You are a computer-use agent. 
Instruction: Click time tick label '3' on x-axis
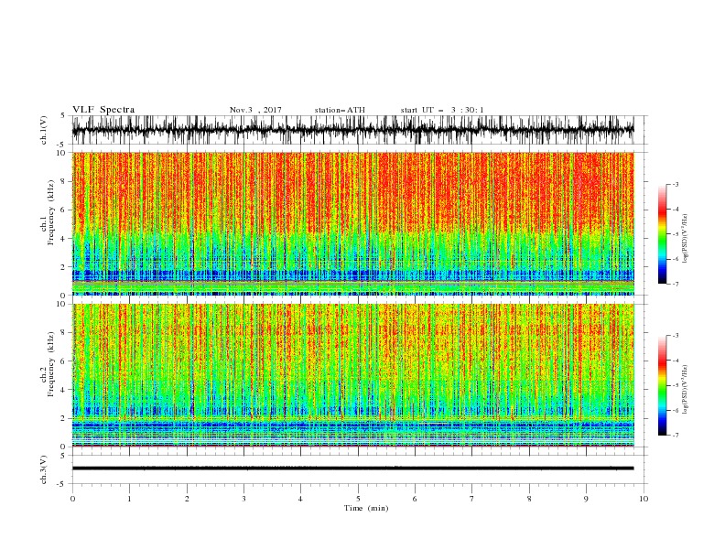243,499
